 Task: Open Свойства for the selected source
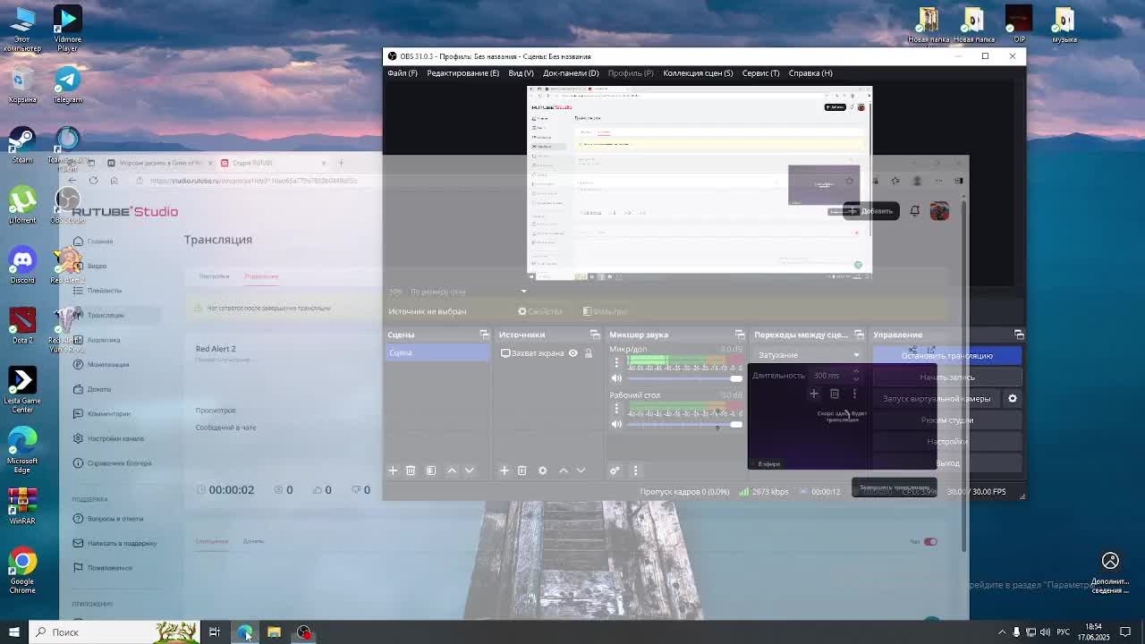tap(540, 311)
